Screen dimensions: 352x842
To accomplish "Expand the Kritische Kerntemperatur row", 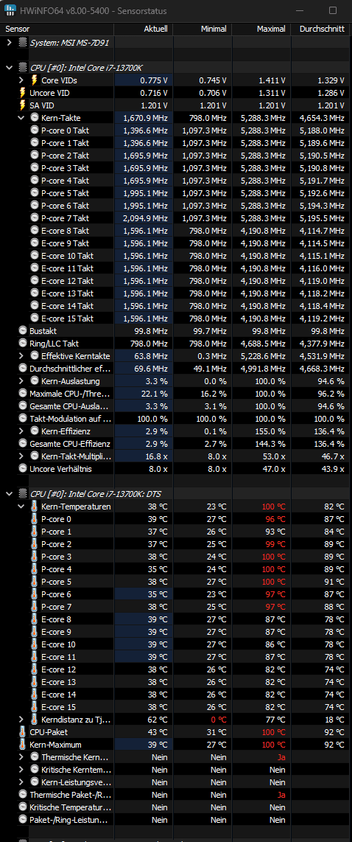I will [x=21, y=770].
